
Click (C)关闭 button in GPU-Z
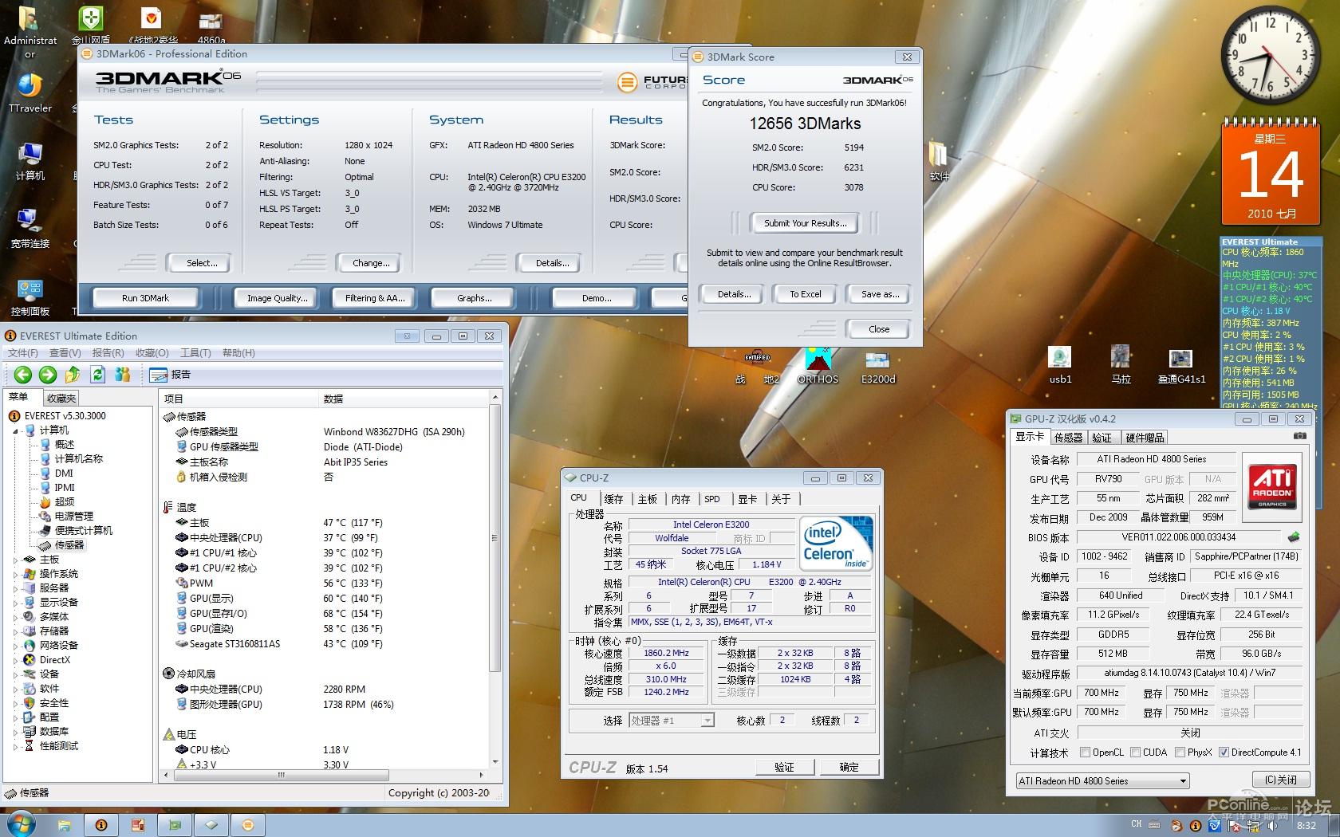1280,780
